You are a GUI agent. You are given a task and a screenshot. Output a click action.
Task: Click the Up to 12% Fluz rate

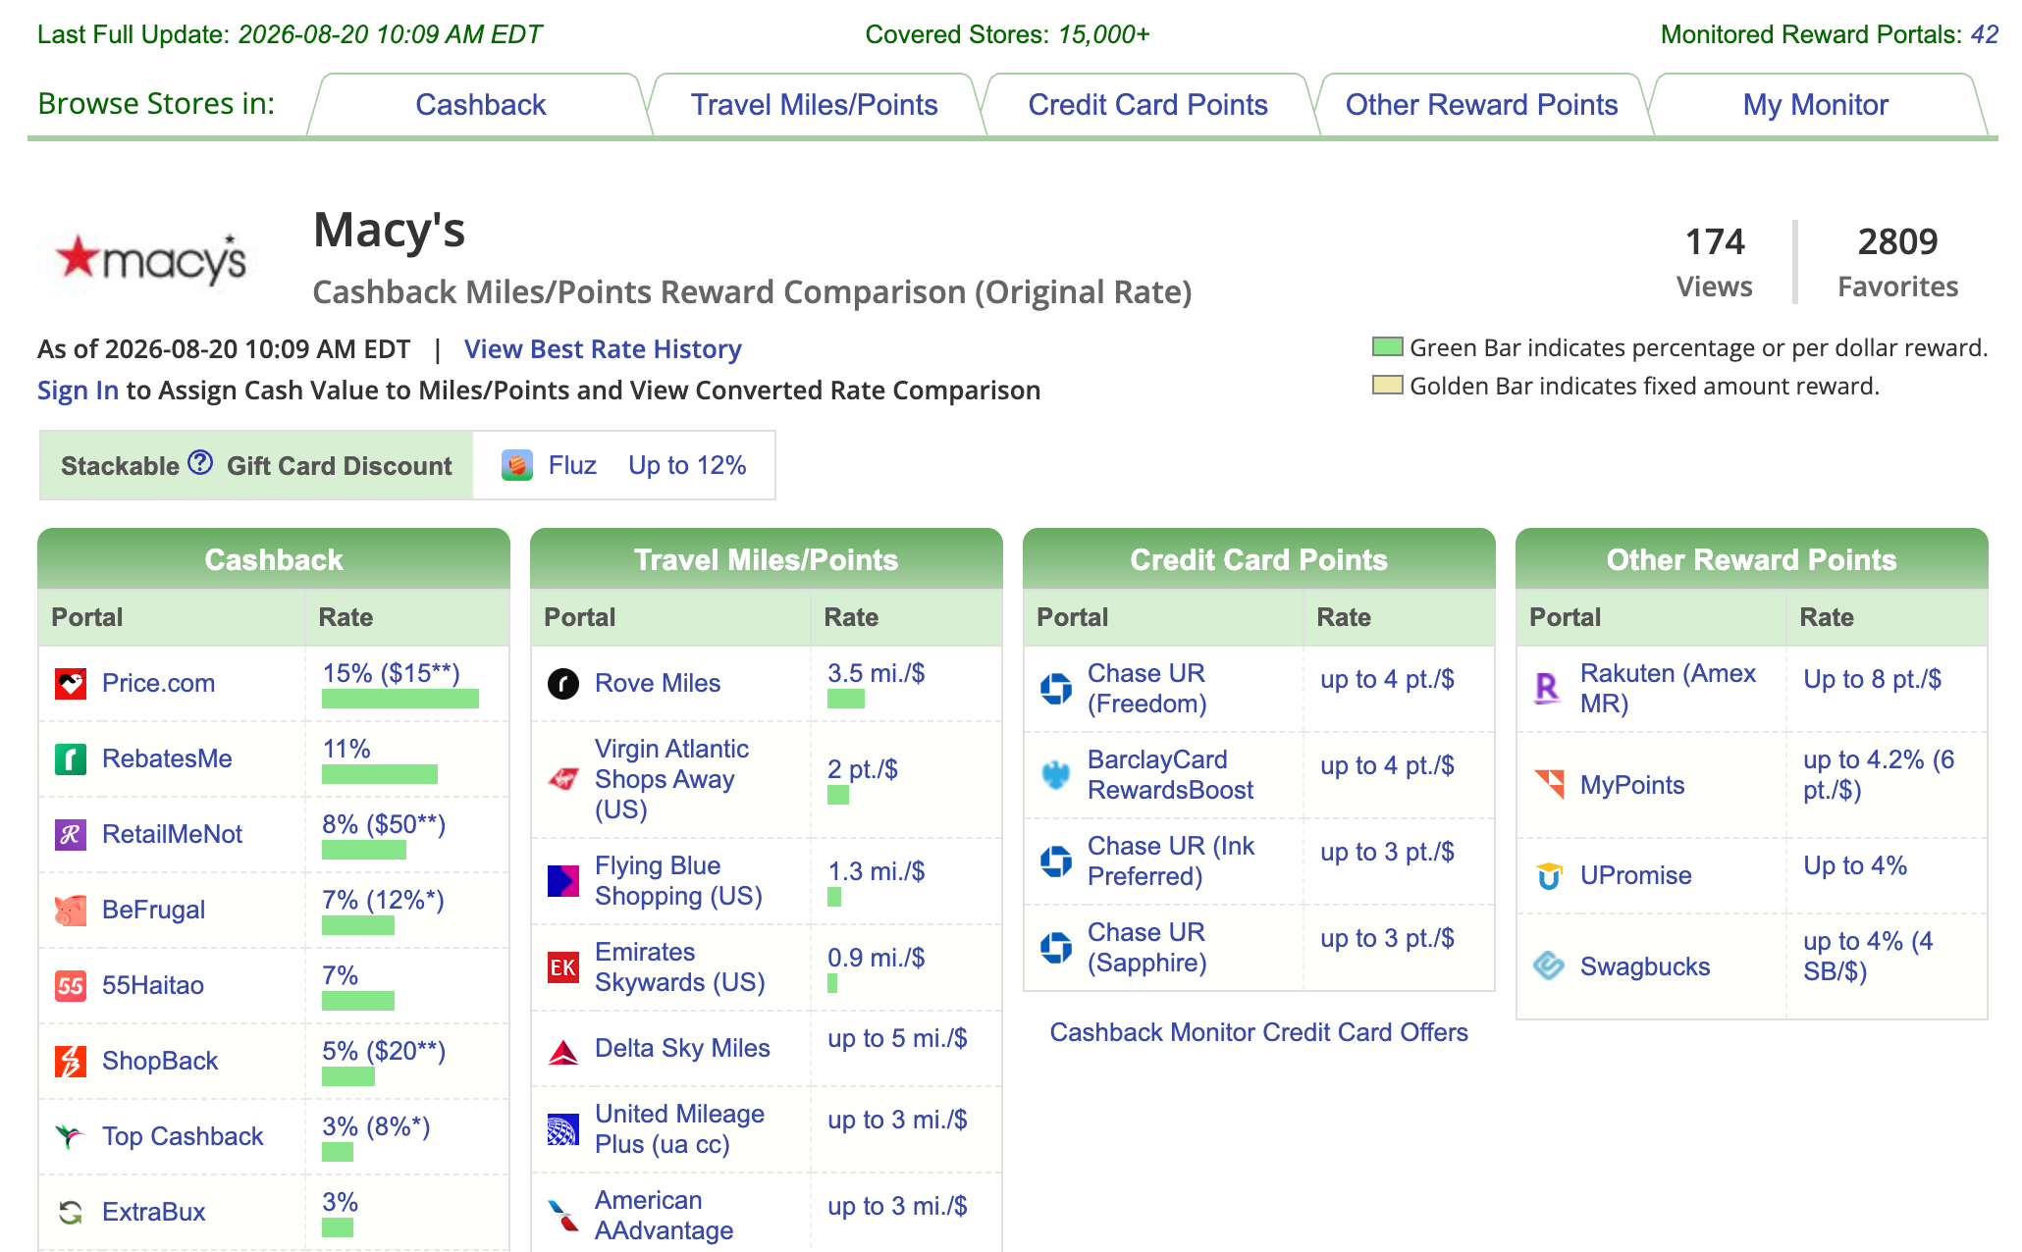(x=687, y=465)
